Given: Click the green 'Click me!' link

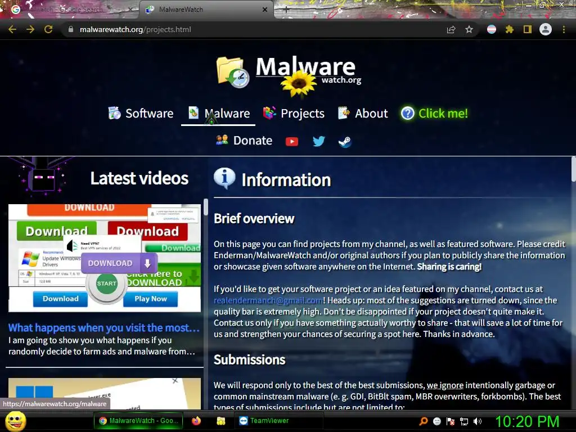Looking at the screenshot, I should pos(434,113).
